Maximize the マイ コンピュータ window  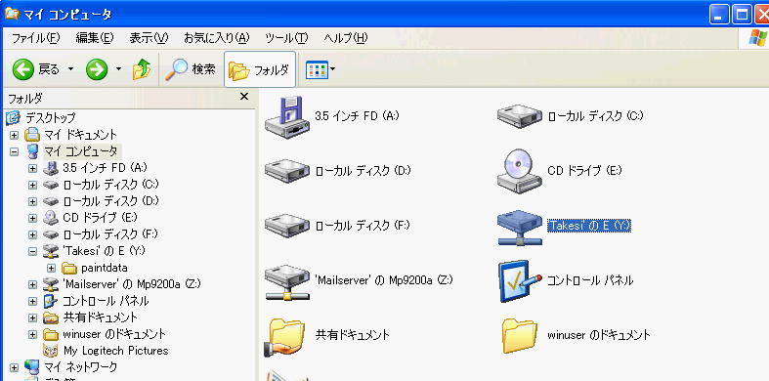click(742, 15)
